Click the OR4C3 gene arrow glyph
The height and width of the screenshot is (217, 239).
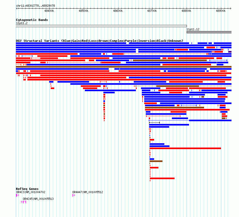click(x=17, y=195)
